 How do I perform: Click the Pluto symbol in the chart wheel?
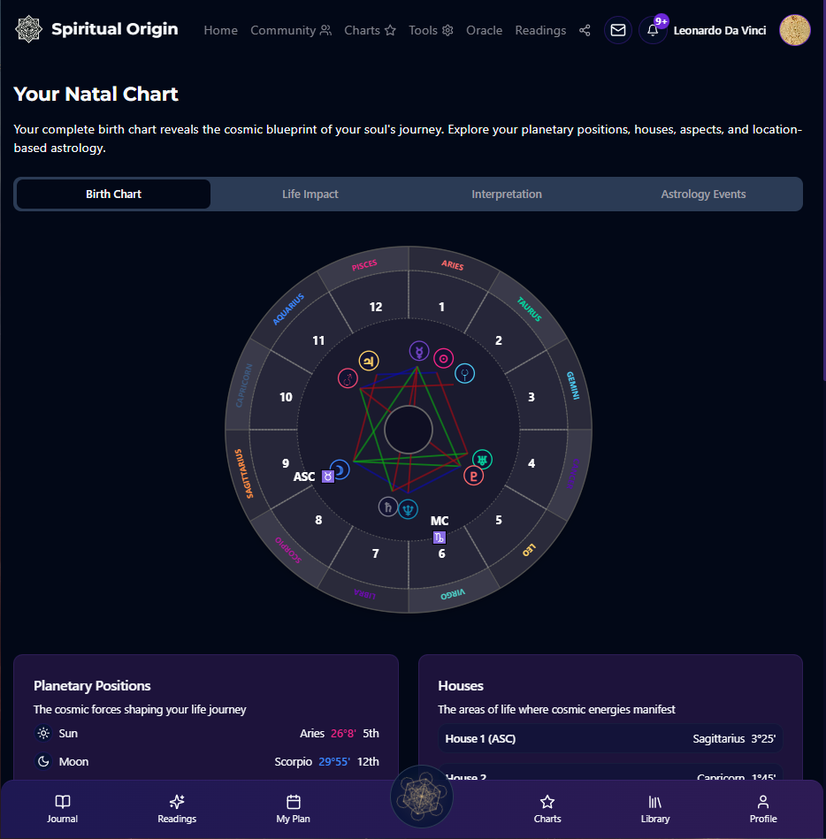coord(474,476)
